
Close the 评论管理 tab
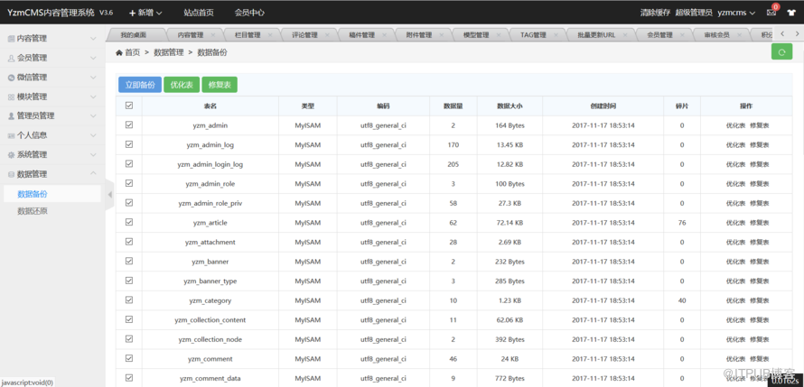point(327,35)
